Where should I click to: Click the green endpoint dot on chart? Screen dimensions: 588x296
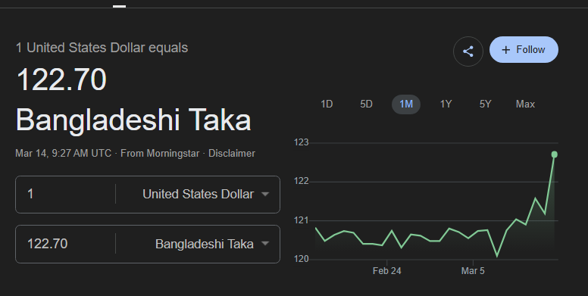554,154
